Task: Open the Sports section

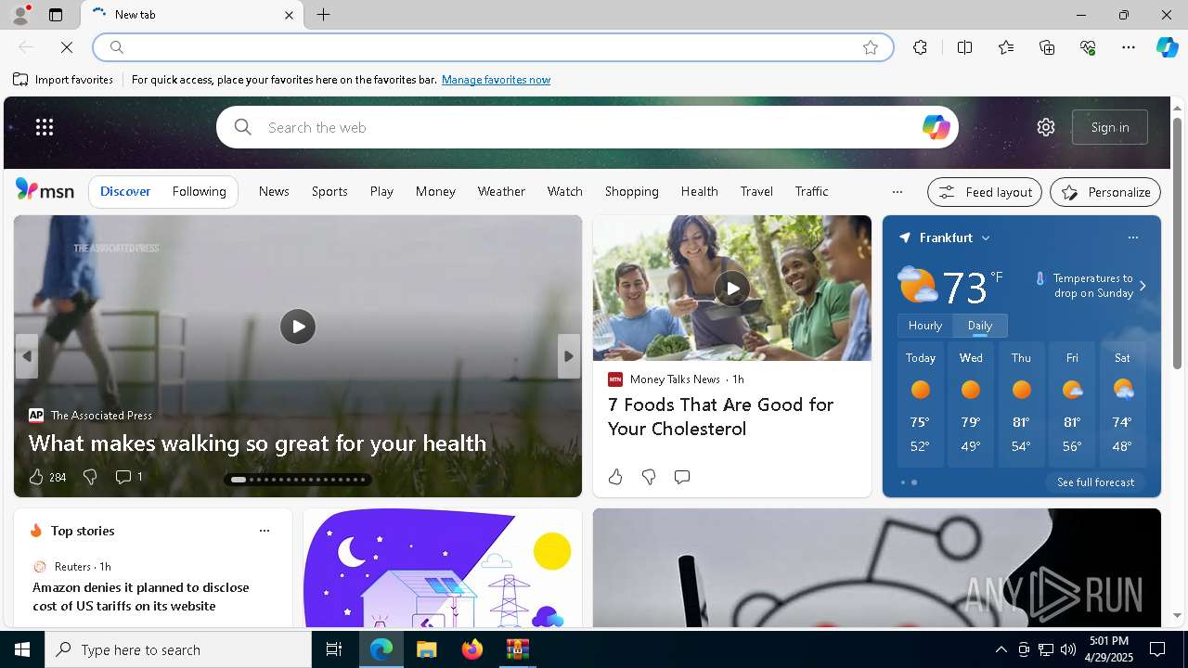Action: (329, 191)
